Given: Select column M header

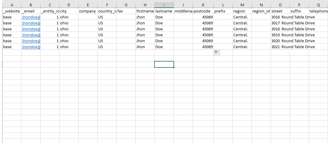Looking at the screenshot, I should pos(242,5).
